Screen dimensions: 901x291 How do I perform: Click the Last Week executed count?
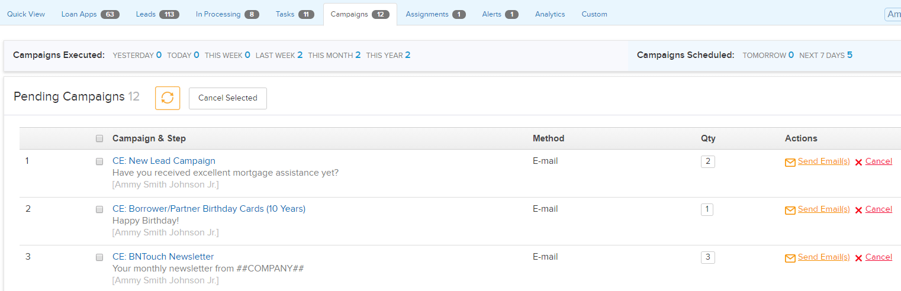click(x=300, y=55)
